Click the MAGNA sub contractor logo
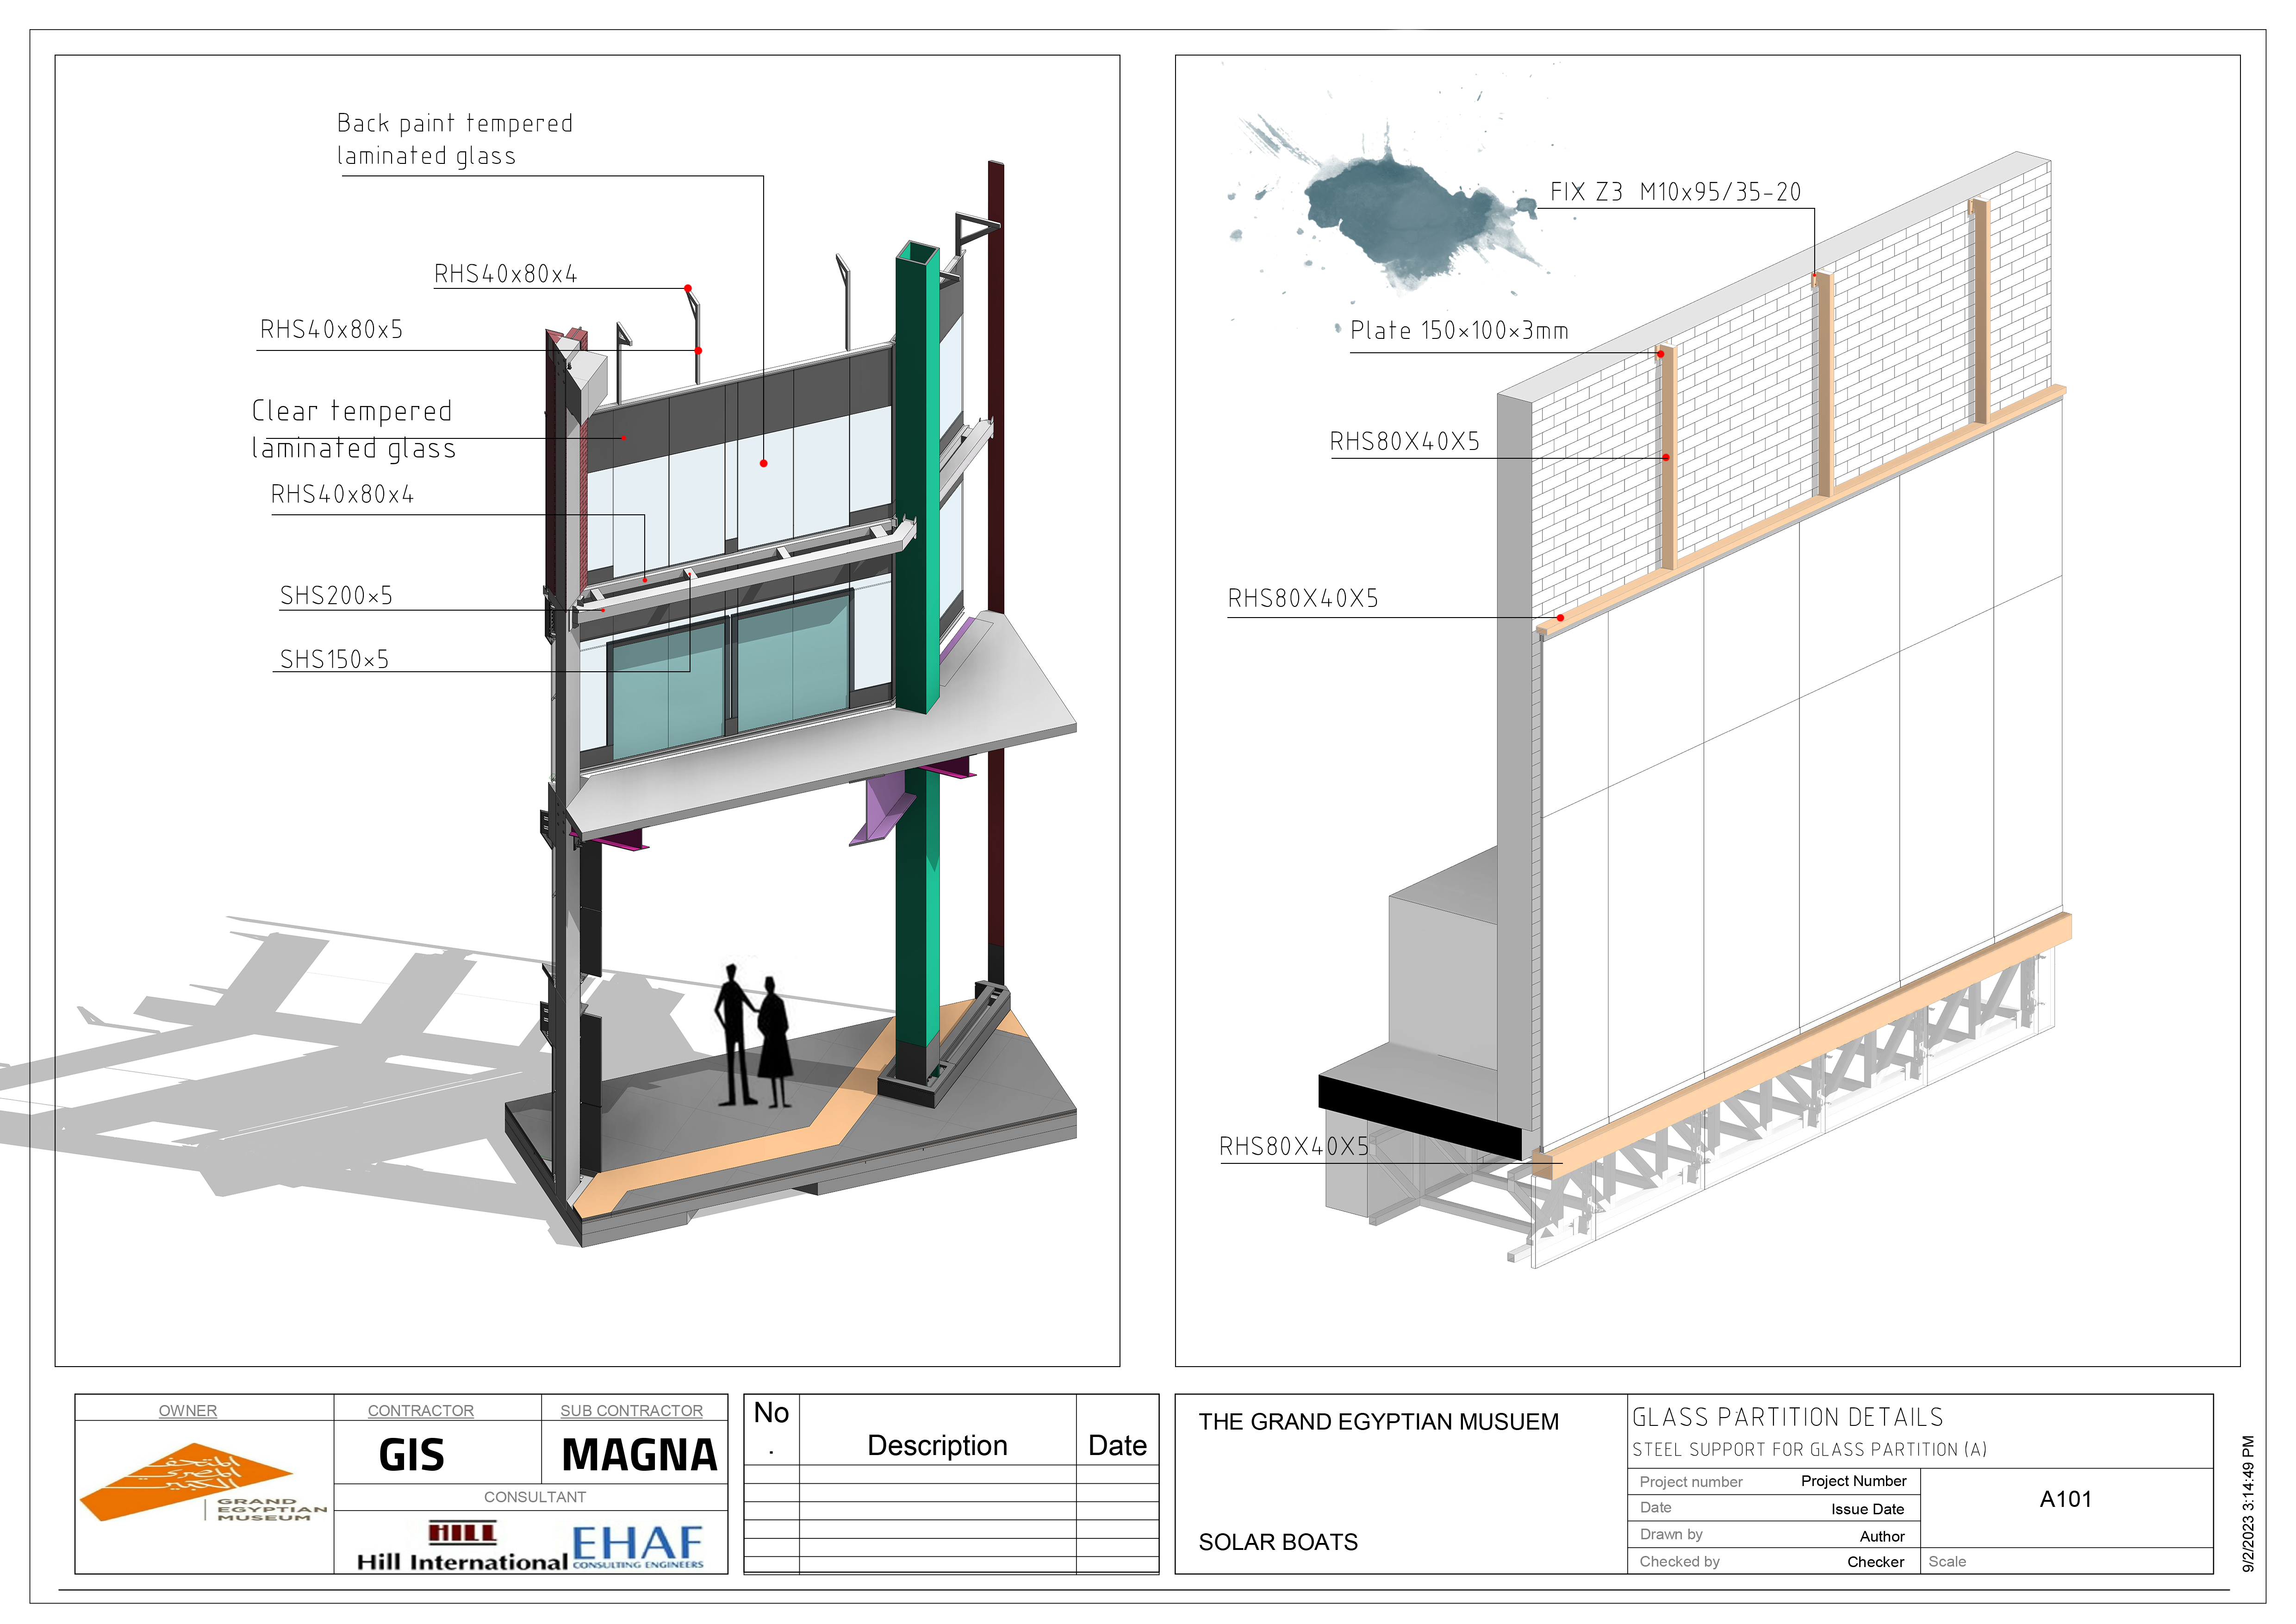Viewport: 2296px width, 1624px height. pos(639,1455)
